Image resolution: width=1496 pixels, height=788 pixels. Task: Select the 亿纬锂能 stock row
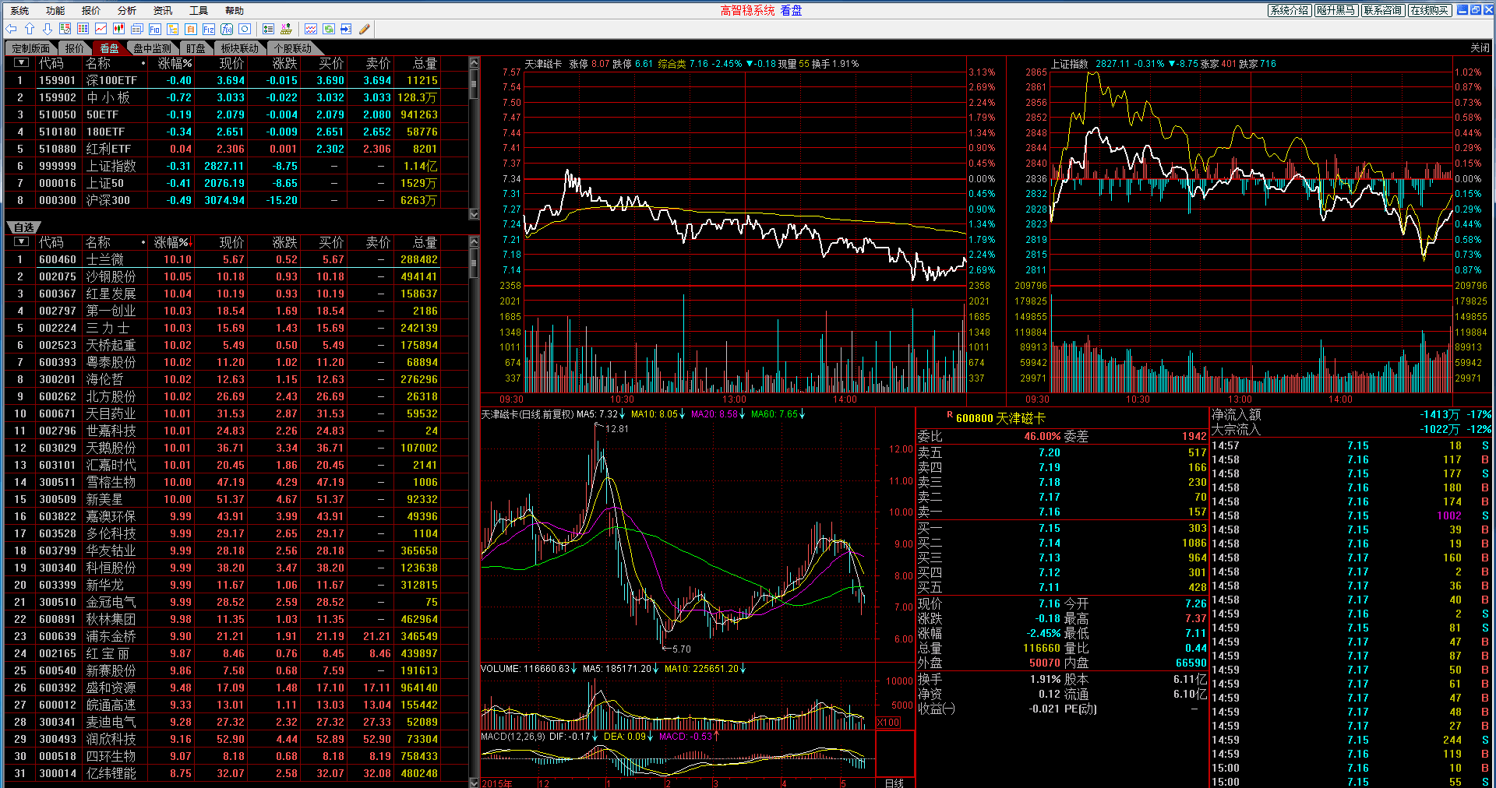click(236, 773)
